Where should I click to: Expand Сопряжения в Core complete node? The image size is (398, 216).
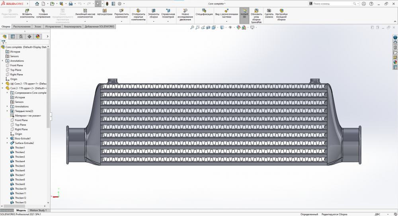coord(7,93)
